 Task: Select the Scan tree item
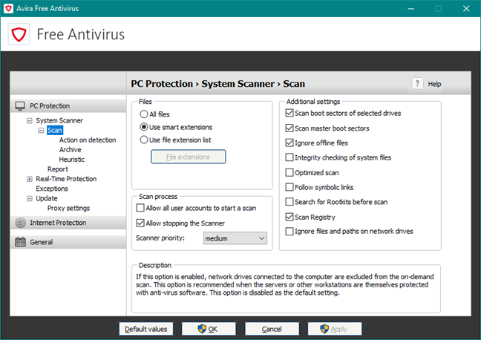click(x=55, y=130)
